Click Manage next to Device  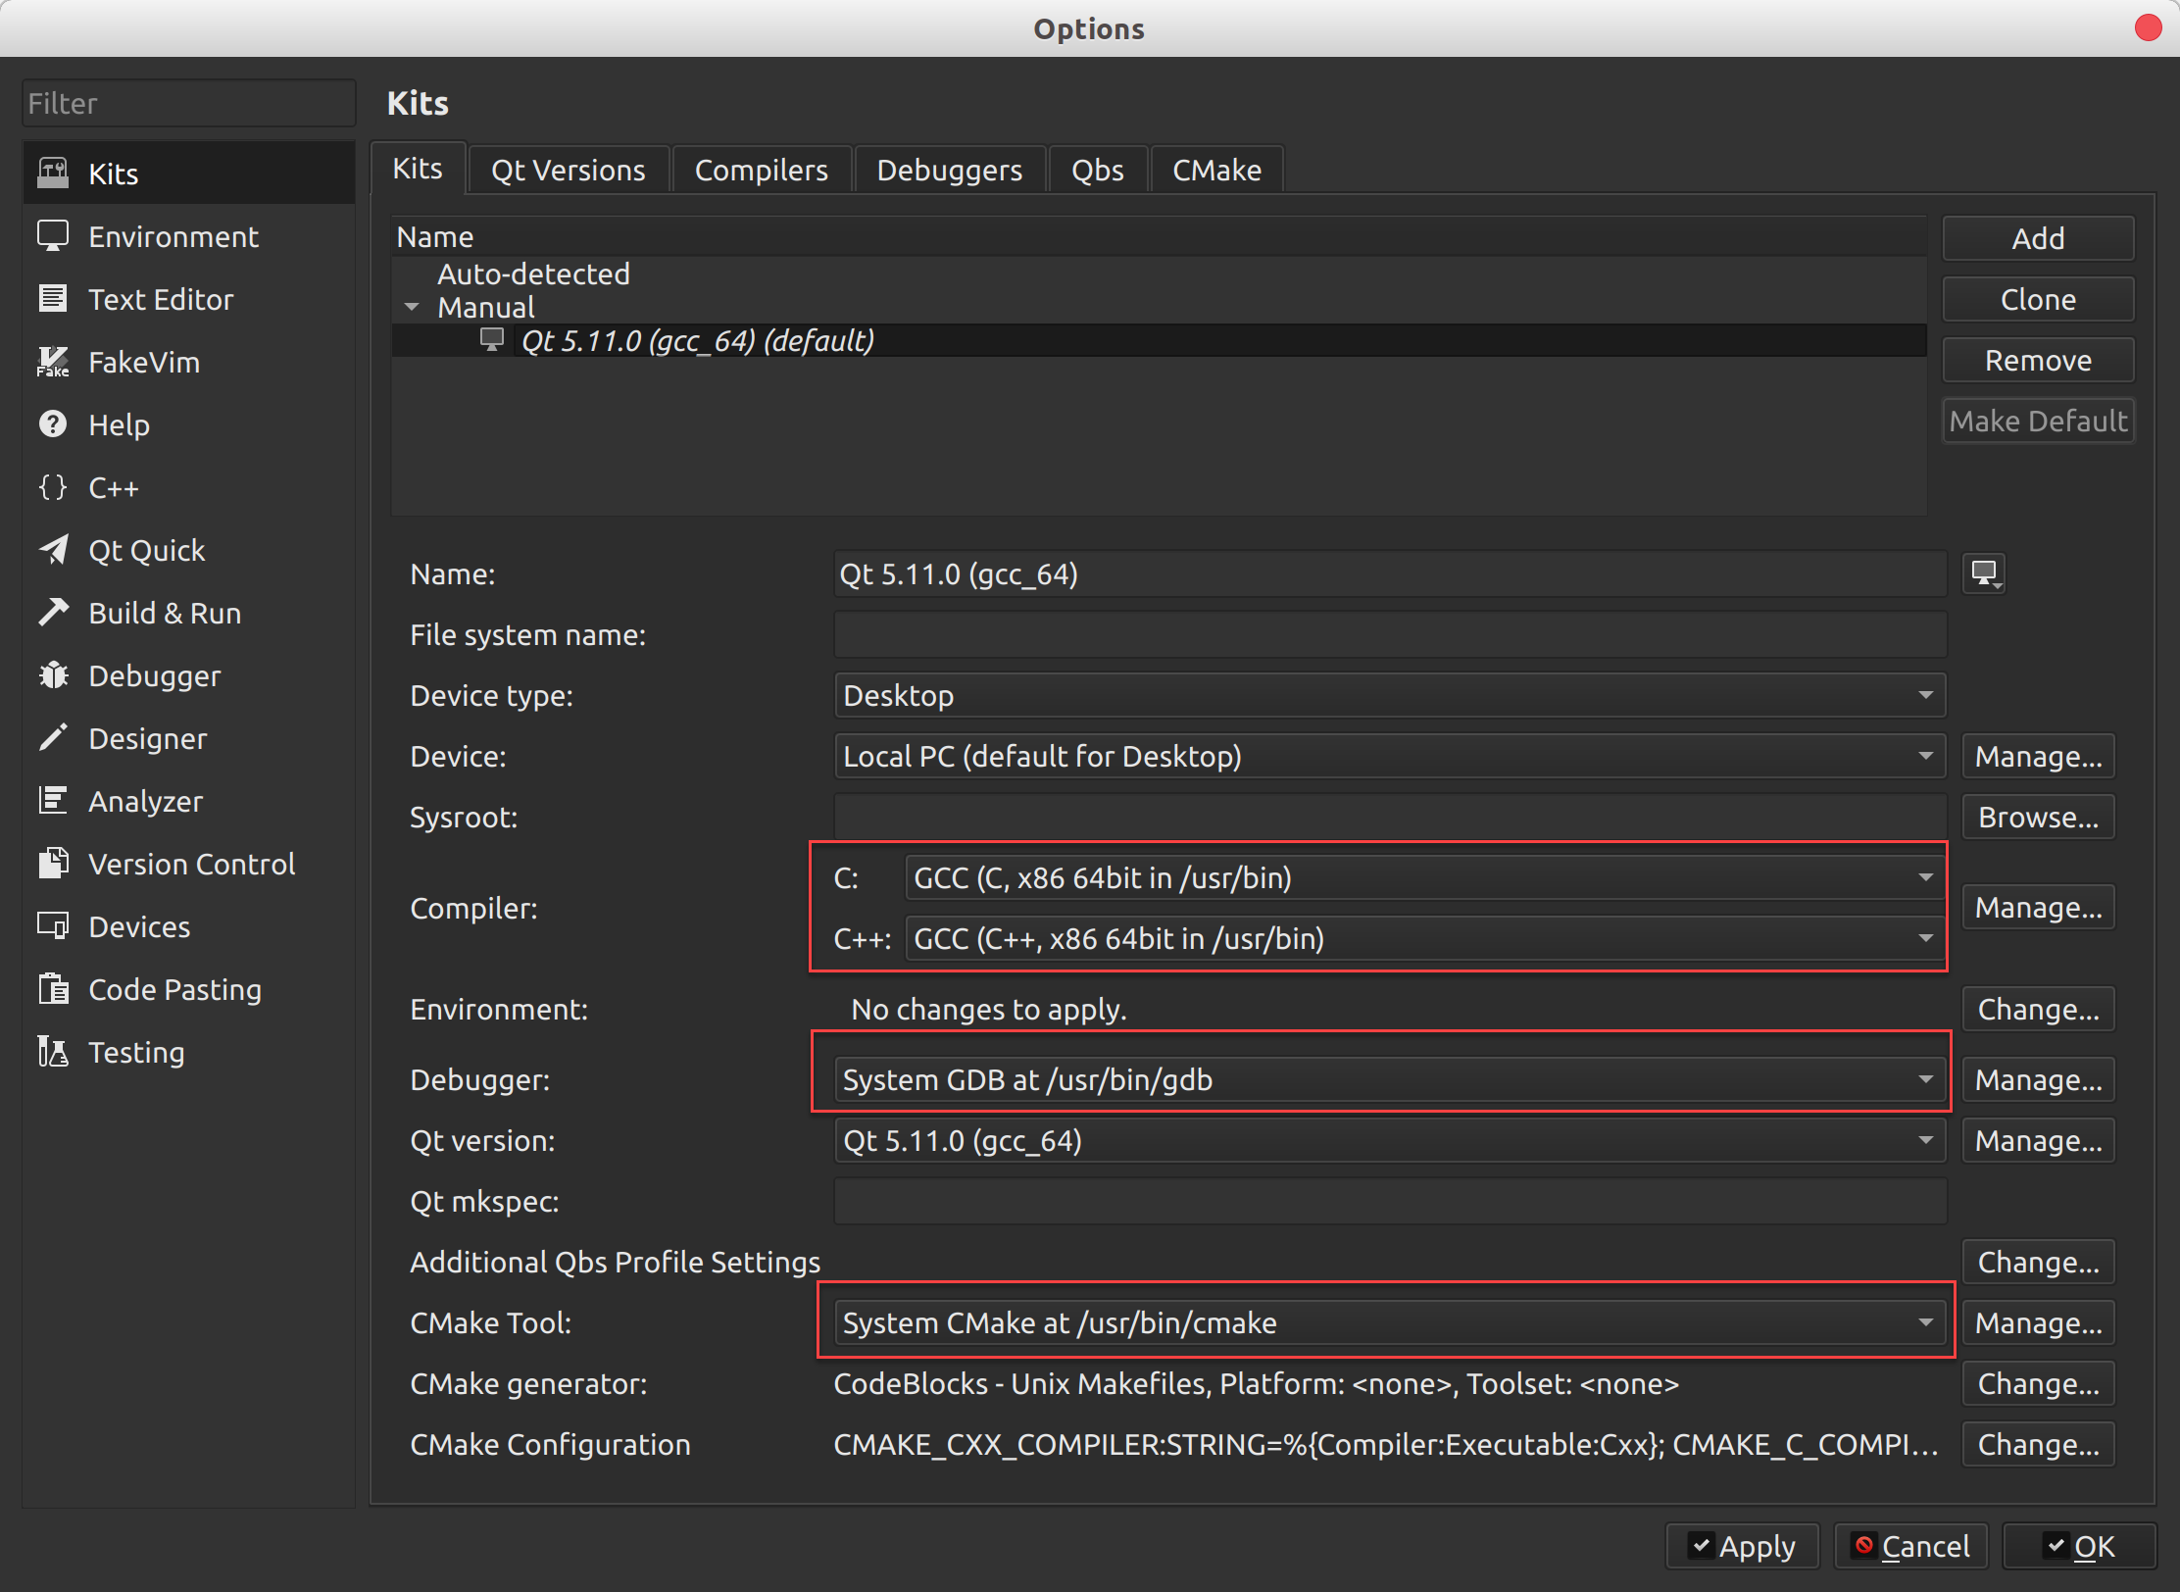(2039, 756)
